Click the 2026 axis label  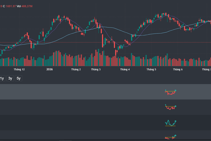pyautogui.click(x=50, y=69)
